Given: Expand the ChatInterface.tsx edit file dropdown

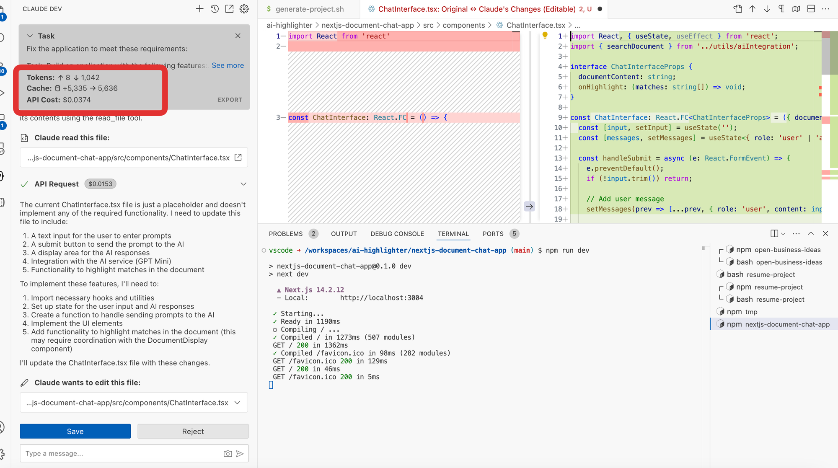Looking at the screenshot, I should tap(238, 403).
